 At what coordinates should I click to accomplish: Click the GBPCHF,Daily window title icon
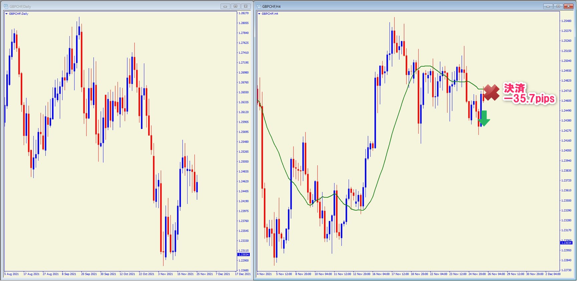[x=6, y=6]
